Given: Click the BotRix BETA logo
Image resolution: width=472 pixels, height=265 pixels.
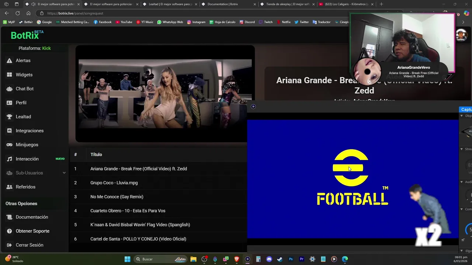Looking at the screenshot, I should [27, 35].
